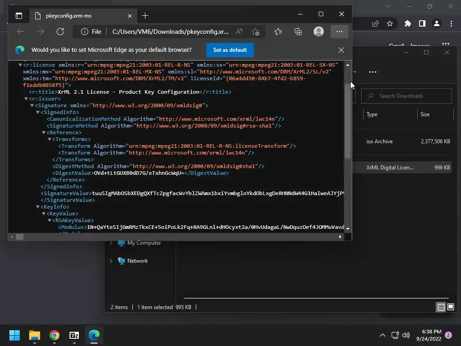The height and width of the screenshot is (346, 461).
Task: Collapse the r:license XML node
Action: (20, 65)
